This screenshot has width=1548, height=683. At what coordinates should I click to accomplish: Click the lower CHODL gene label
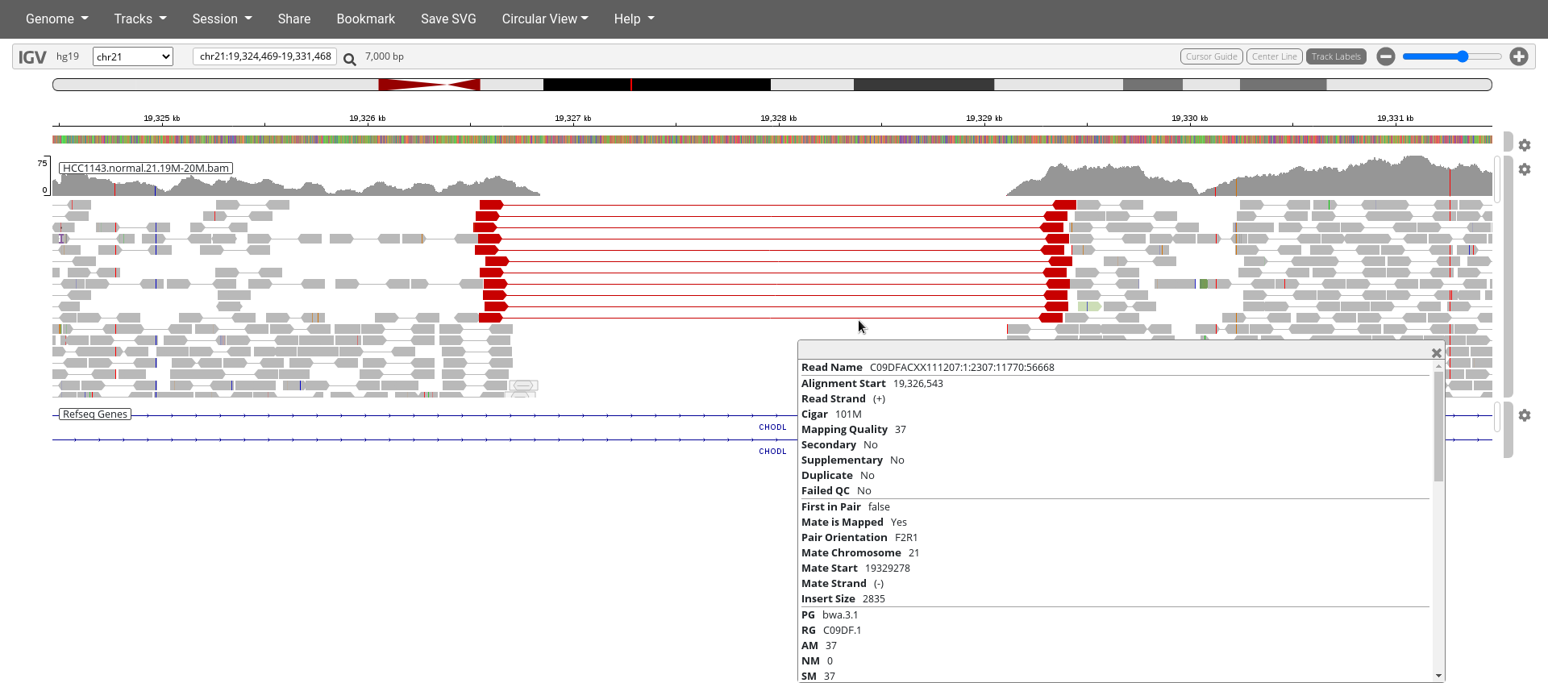point(772,452)
